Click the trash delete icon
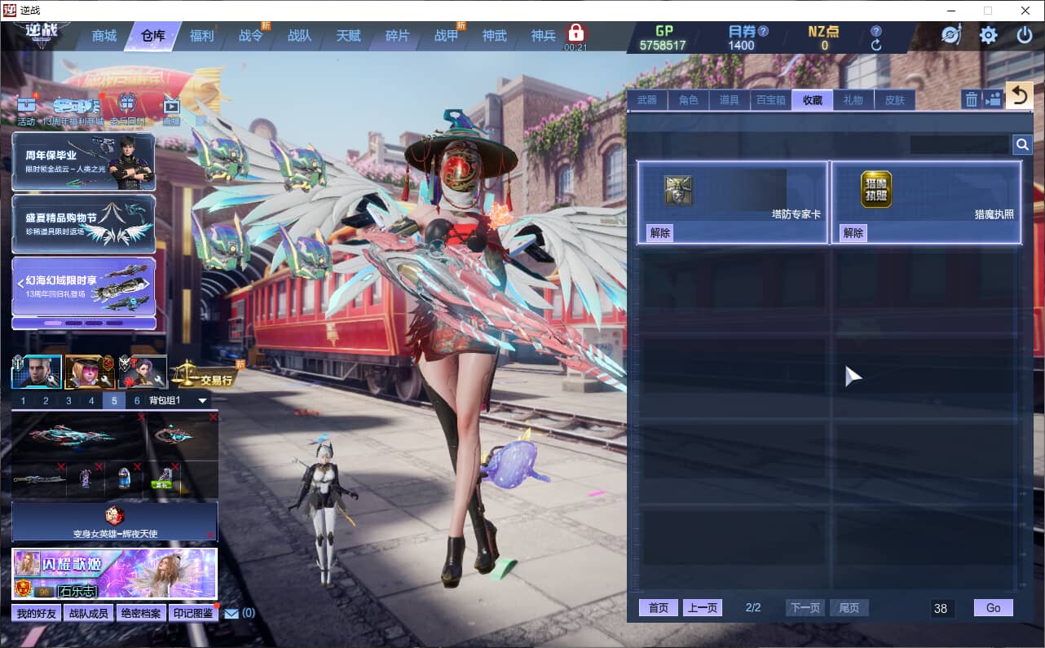Screen dimensions: 1045x648 click(972, 99)
